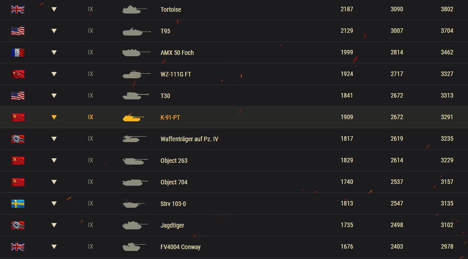Viewport: 468px width, 259px height.
Task: Open the WZ-111G FT tank name
Action: 176,74
